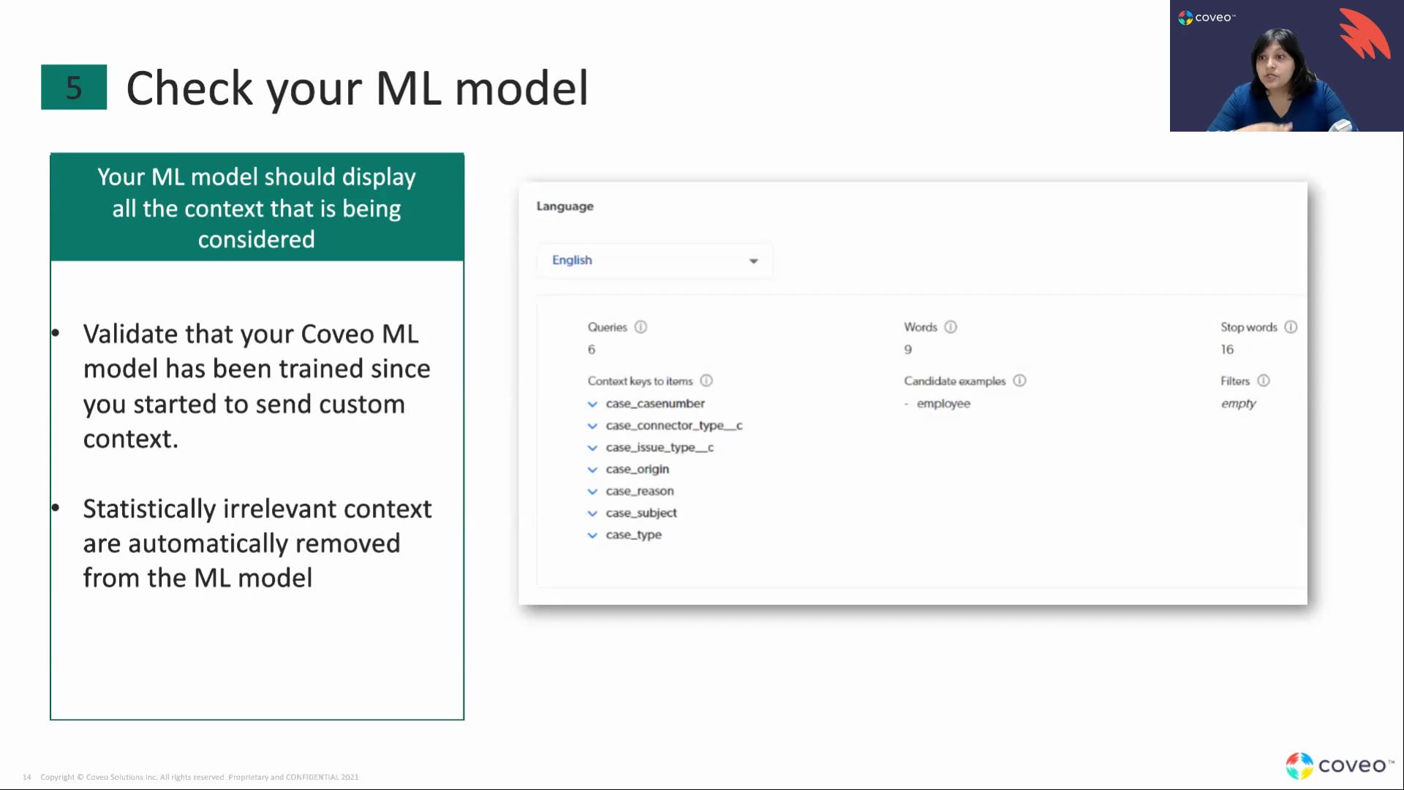Click the info icon beside Filters
1404x790 pixels.
point(1264,380)
